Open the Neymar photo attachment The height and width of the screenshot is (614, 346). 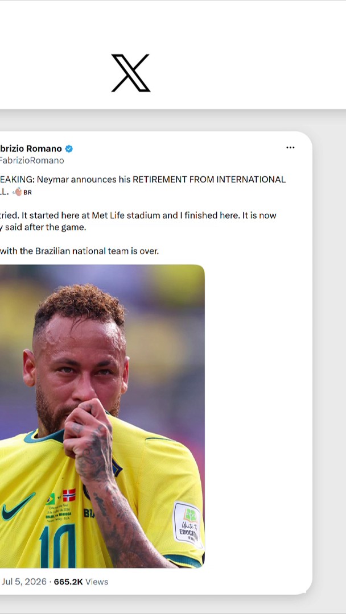[x=102, y=416]
